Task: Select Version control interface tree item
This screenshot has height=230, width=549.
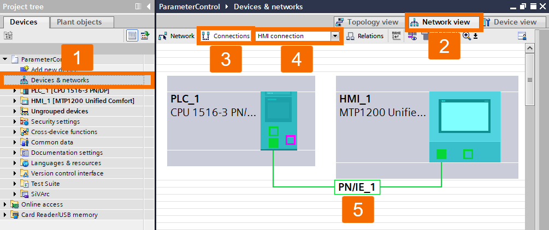Action: [x=67, y=173]
